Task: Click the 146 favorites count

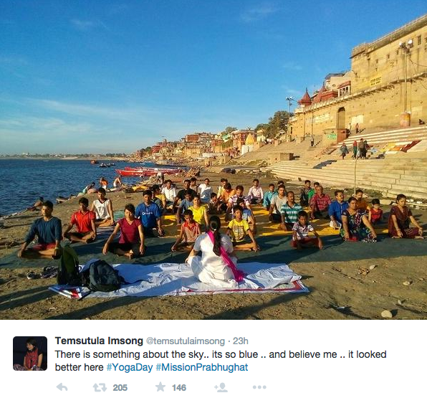Action: click(x=179, y=387)
